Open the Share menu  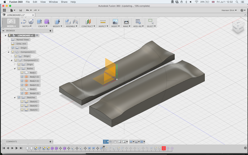click(64, 2)
